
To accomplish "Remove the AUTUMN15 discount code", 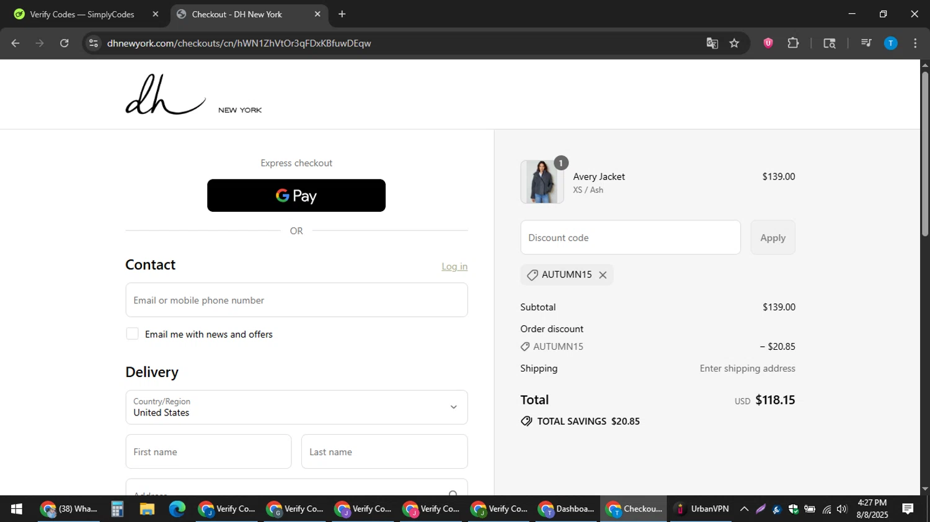I will point(603,275).
